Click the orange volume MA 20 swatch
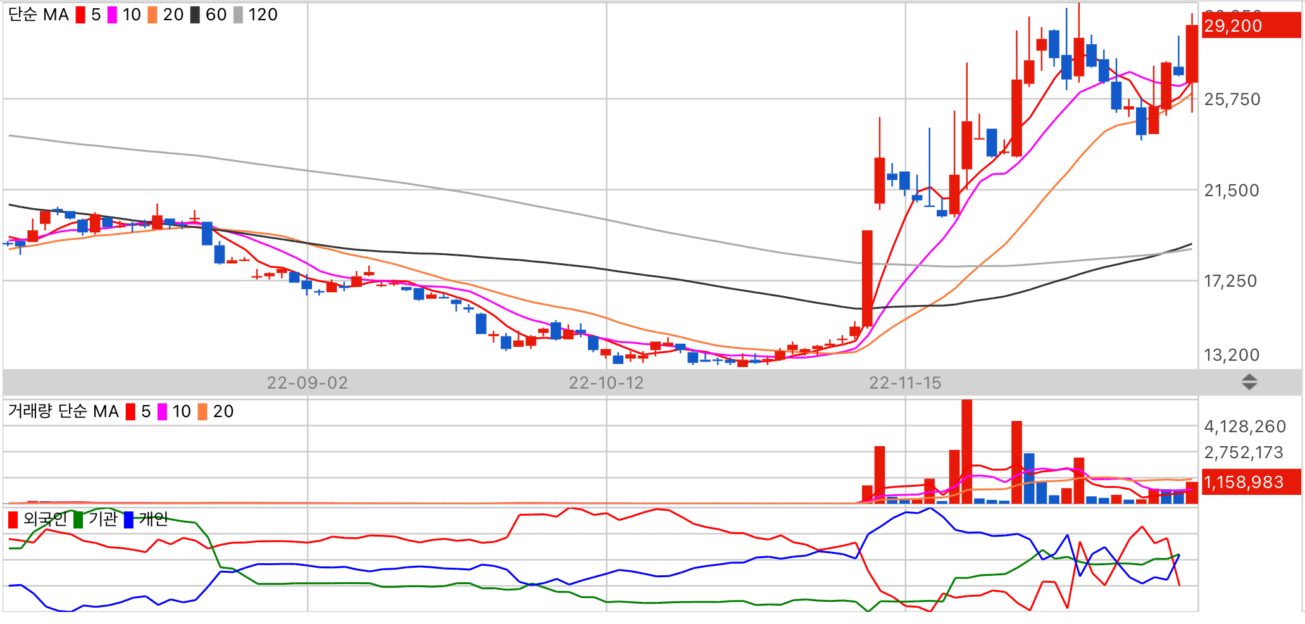The width and height of the screenshot is (1305, 624). pyautogui.click(x=203, y=411)
